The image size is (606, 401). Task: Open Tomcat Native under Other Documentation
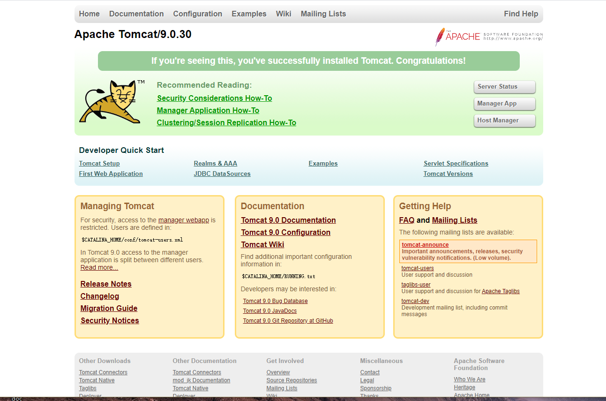(x=191, y=388)
